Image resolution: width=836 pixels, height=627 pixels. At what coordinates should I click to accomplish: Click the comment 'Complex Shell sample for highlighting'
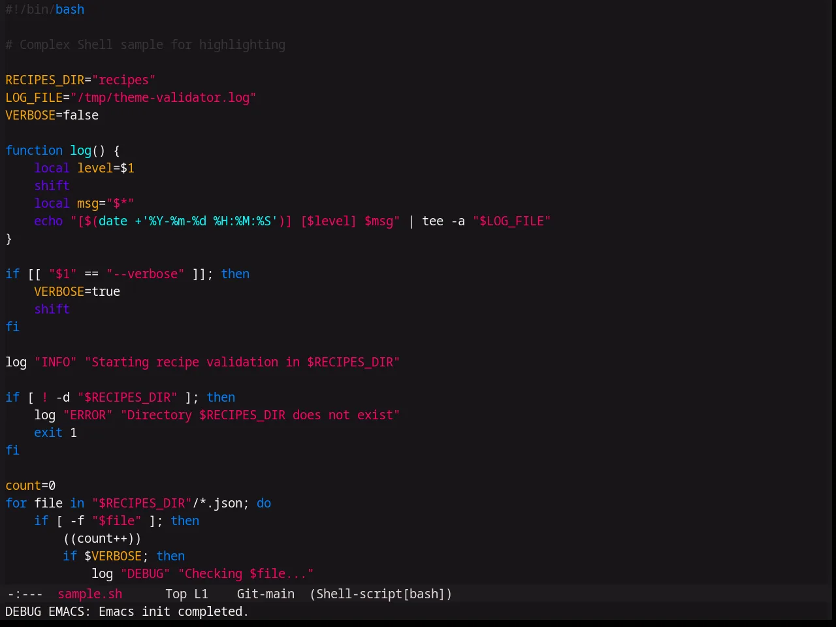152,44
